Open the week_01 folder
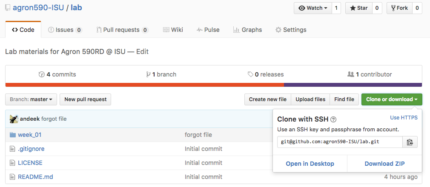The width and height of the screenshot is (430, 187). (x=29, y=135)
